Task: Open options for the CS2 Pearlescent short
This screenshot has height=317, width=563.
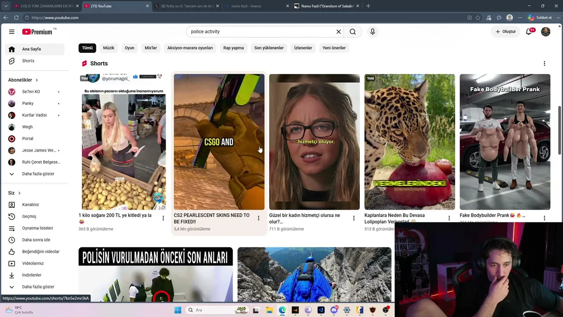Action: [259, 218]
